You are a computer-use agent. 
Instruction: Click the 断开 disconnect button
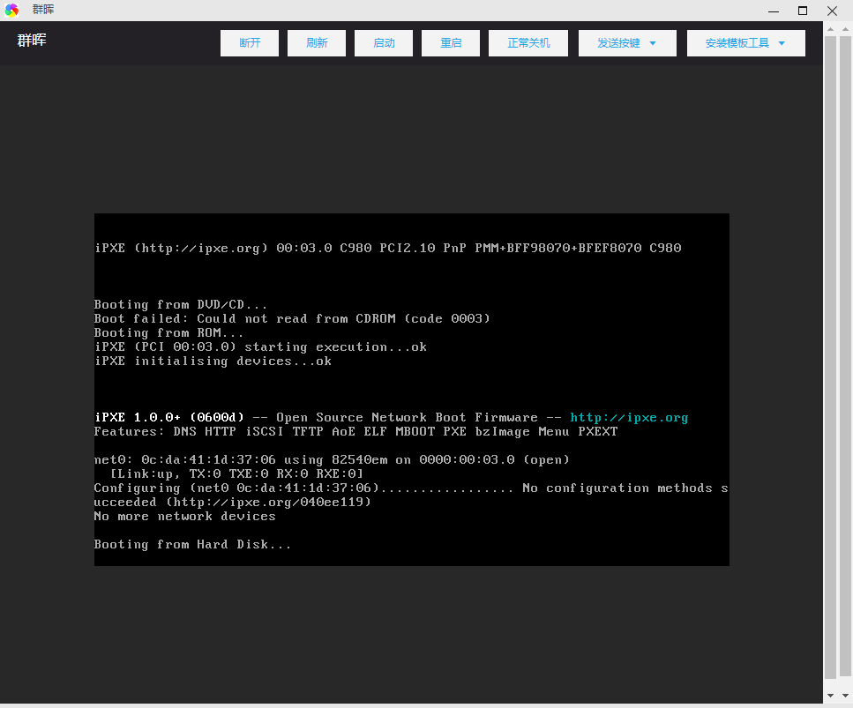pos(249,43)
